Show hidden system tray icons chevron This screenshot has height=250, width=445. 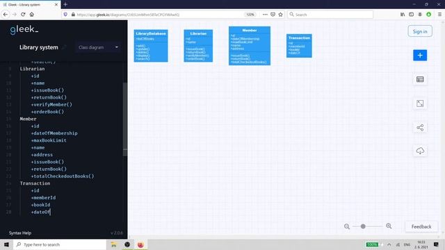pyautogui.click(x=389, y=244)
